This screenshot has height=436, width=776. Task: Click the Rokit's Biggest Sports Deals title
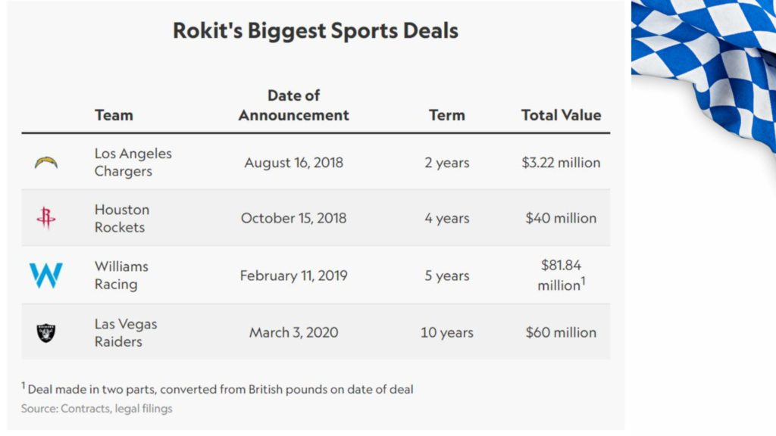315,31
